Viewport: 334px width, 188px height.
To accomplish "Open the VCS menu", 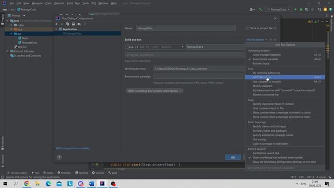I will [93, 4].
